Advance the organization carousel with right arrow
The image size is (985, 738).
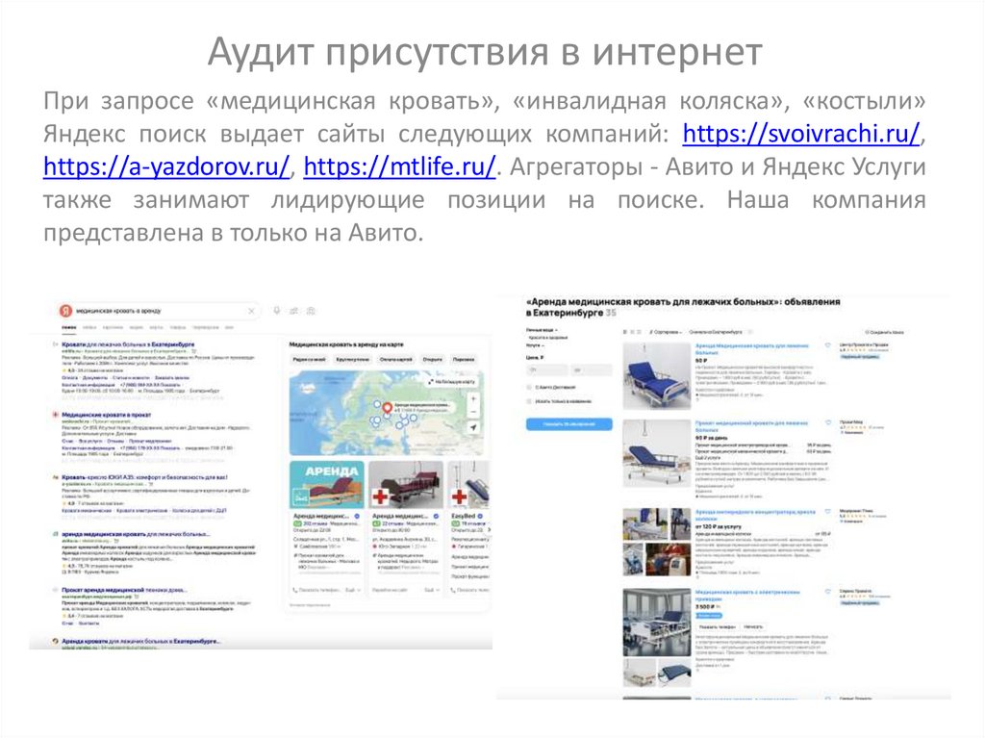pos(489,530)
